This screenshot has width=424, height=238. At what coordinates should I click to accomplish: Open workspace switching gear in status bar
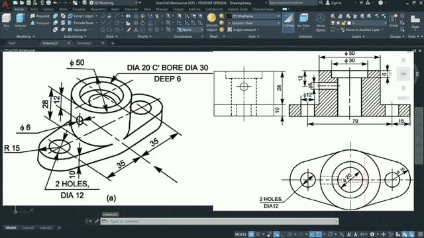[372, 234]
